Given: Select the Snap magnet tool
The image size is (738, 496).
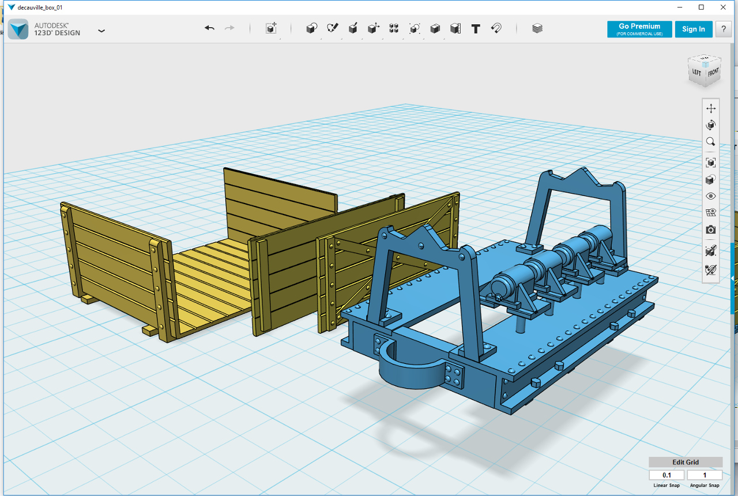Looking at the screenshot, I should [496, 28].
